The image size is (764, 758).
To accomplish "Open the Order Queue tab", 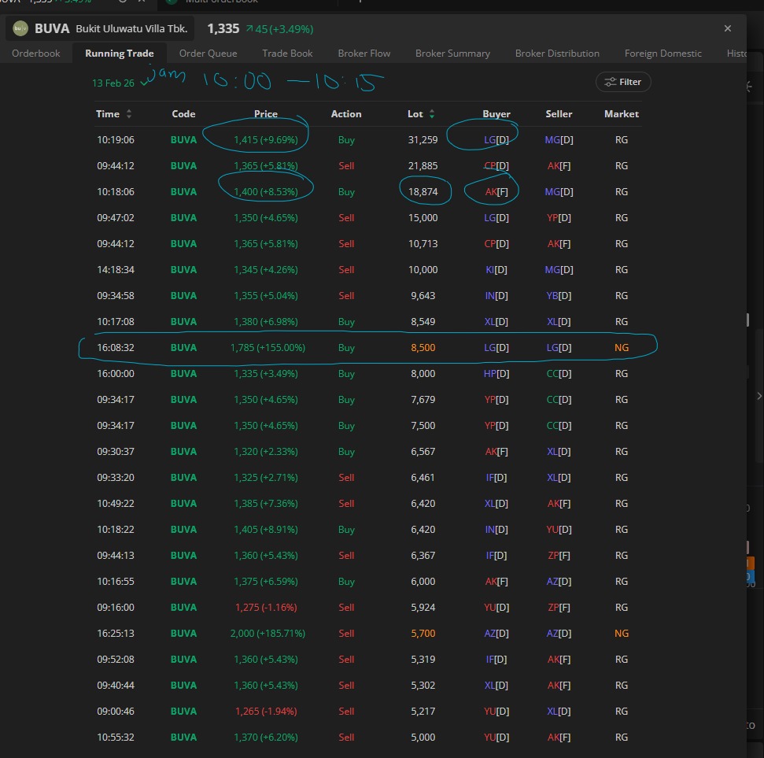I will pyautogui.click(x=208, y=54).
